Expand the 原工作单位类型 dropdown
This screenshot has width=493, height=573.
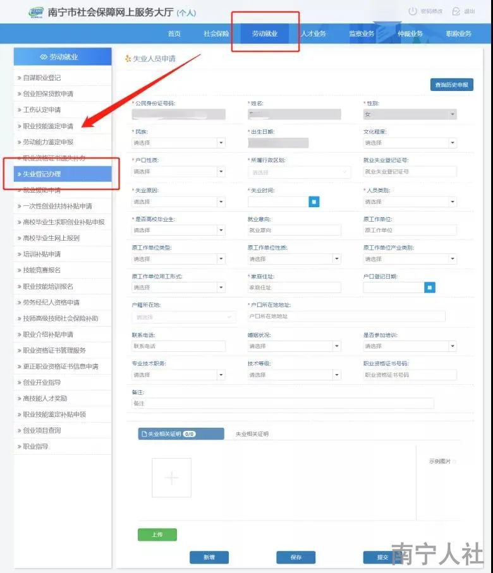click(178, 259)
